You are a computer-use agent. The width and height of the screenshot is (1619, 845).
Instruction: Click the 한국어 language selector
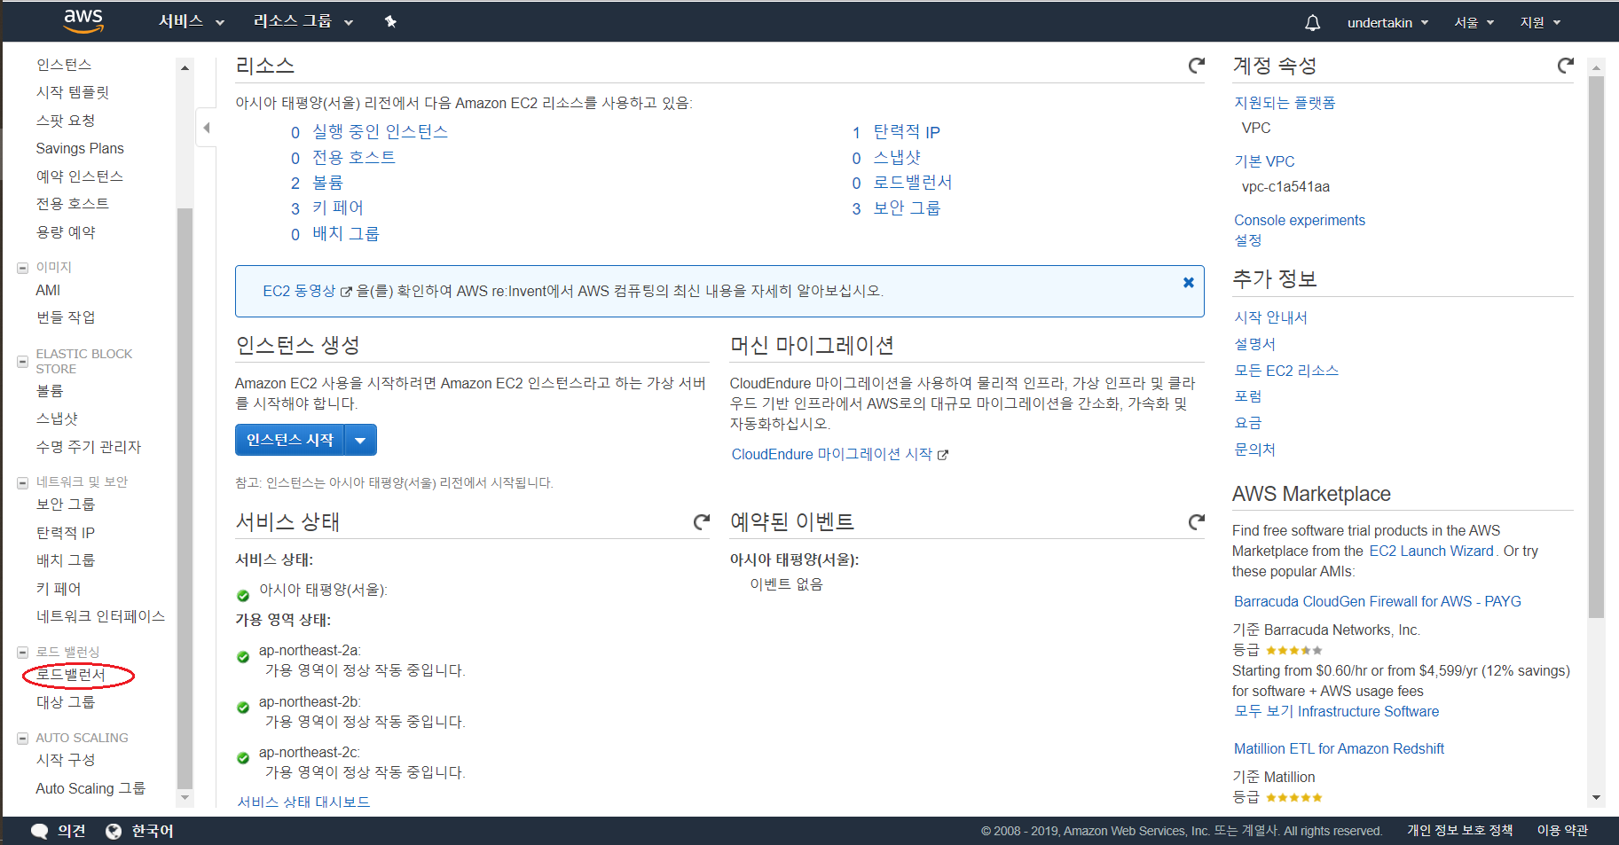(x=153, y=831)
